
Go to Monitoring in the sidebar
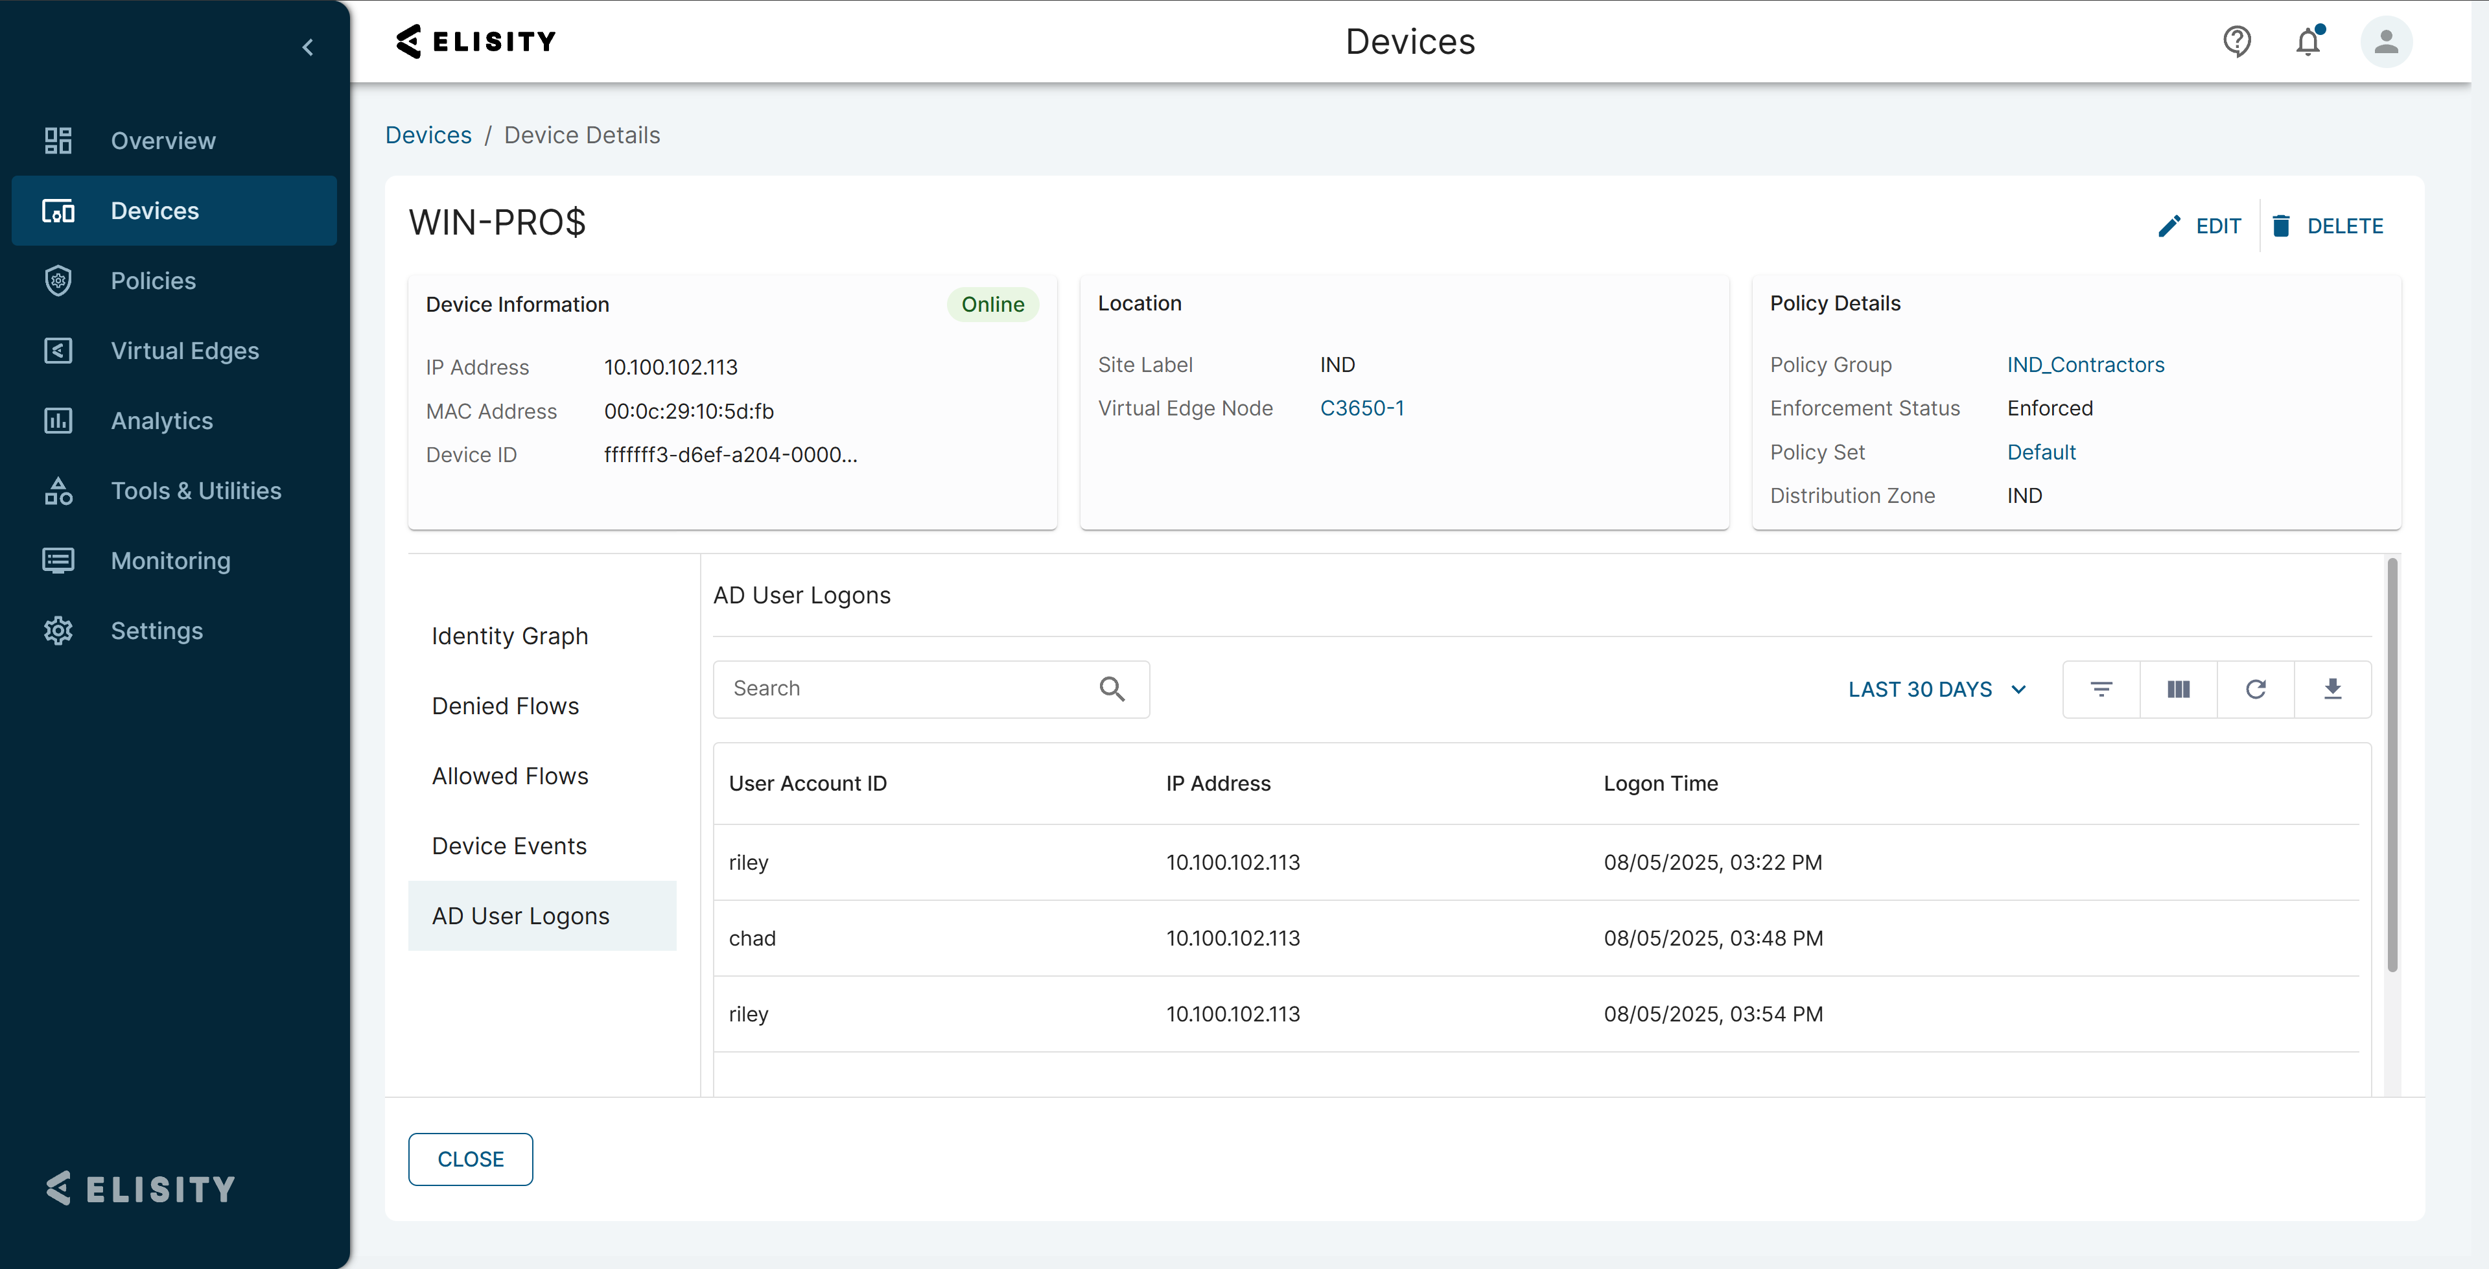[171, 561]
